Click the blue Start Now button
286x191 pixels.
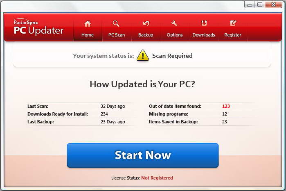[x=143, y=155]
